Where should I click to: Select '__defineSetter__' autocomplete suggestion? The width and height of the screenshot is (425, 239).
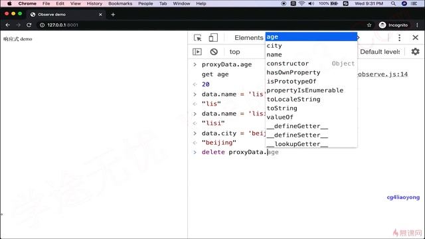coord(311,135)
